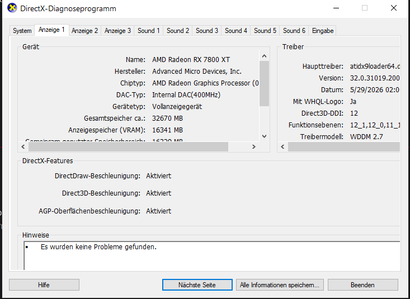Click the WHQL-Logo 'Ja' value
Viewport: 410px width, 299px height.
pos(353,102)
